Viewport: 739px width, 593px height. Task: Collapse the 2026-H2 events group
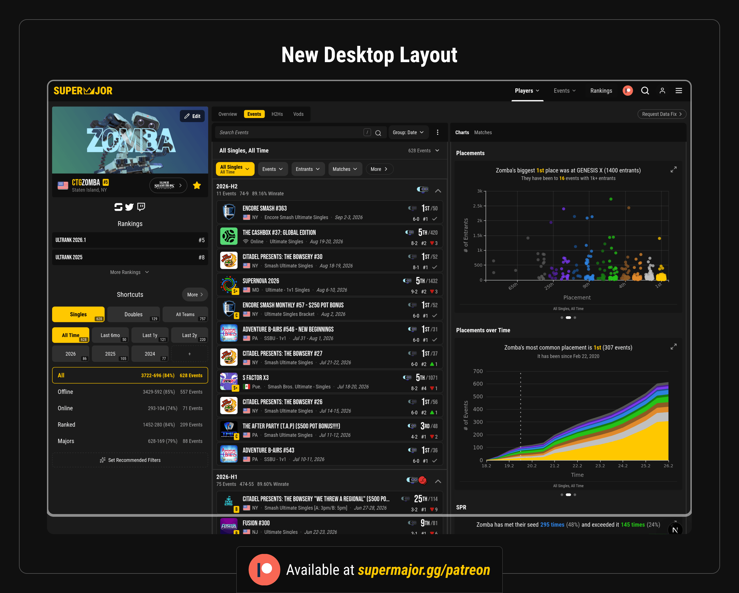point(438,191)
